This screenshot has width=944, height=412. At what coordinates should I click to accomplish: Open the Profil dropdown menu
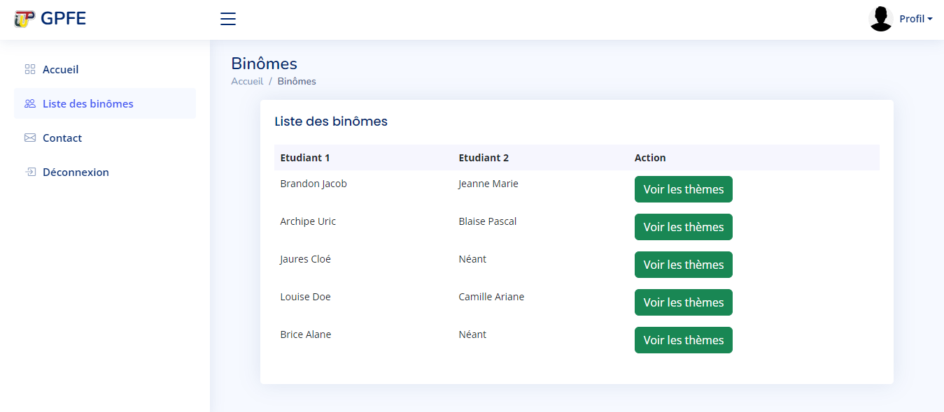916,19
